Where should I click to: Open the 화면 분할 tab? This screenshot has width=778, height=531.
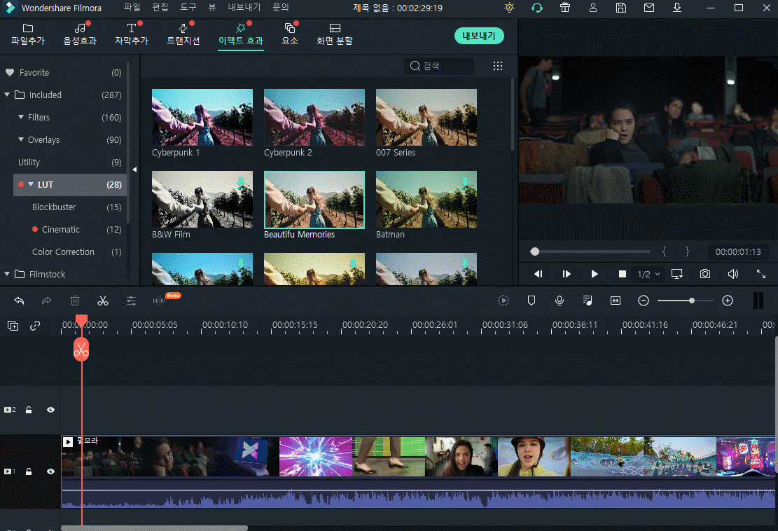(335, 34)
